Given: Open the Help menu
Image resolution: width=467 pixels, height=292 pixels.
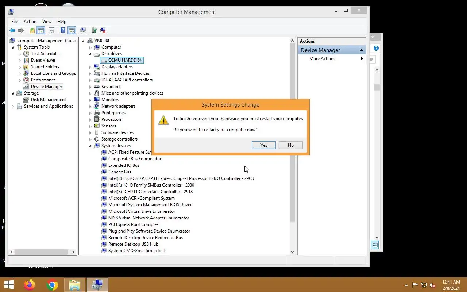Looking at the screenshot, I should (62, 22).
